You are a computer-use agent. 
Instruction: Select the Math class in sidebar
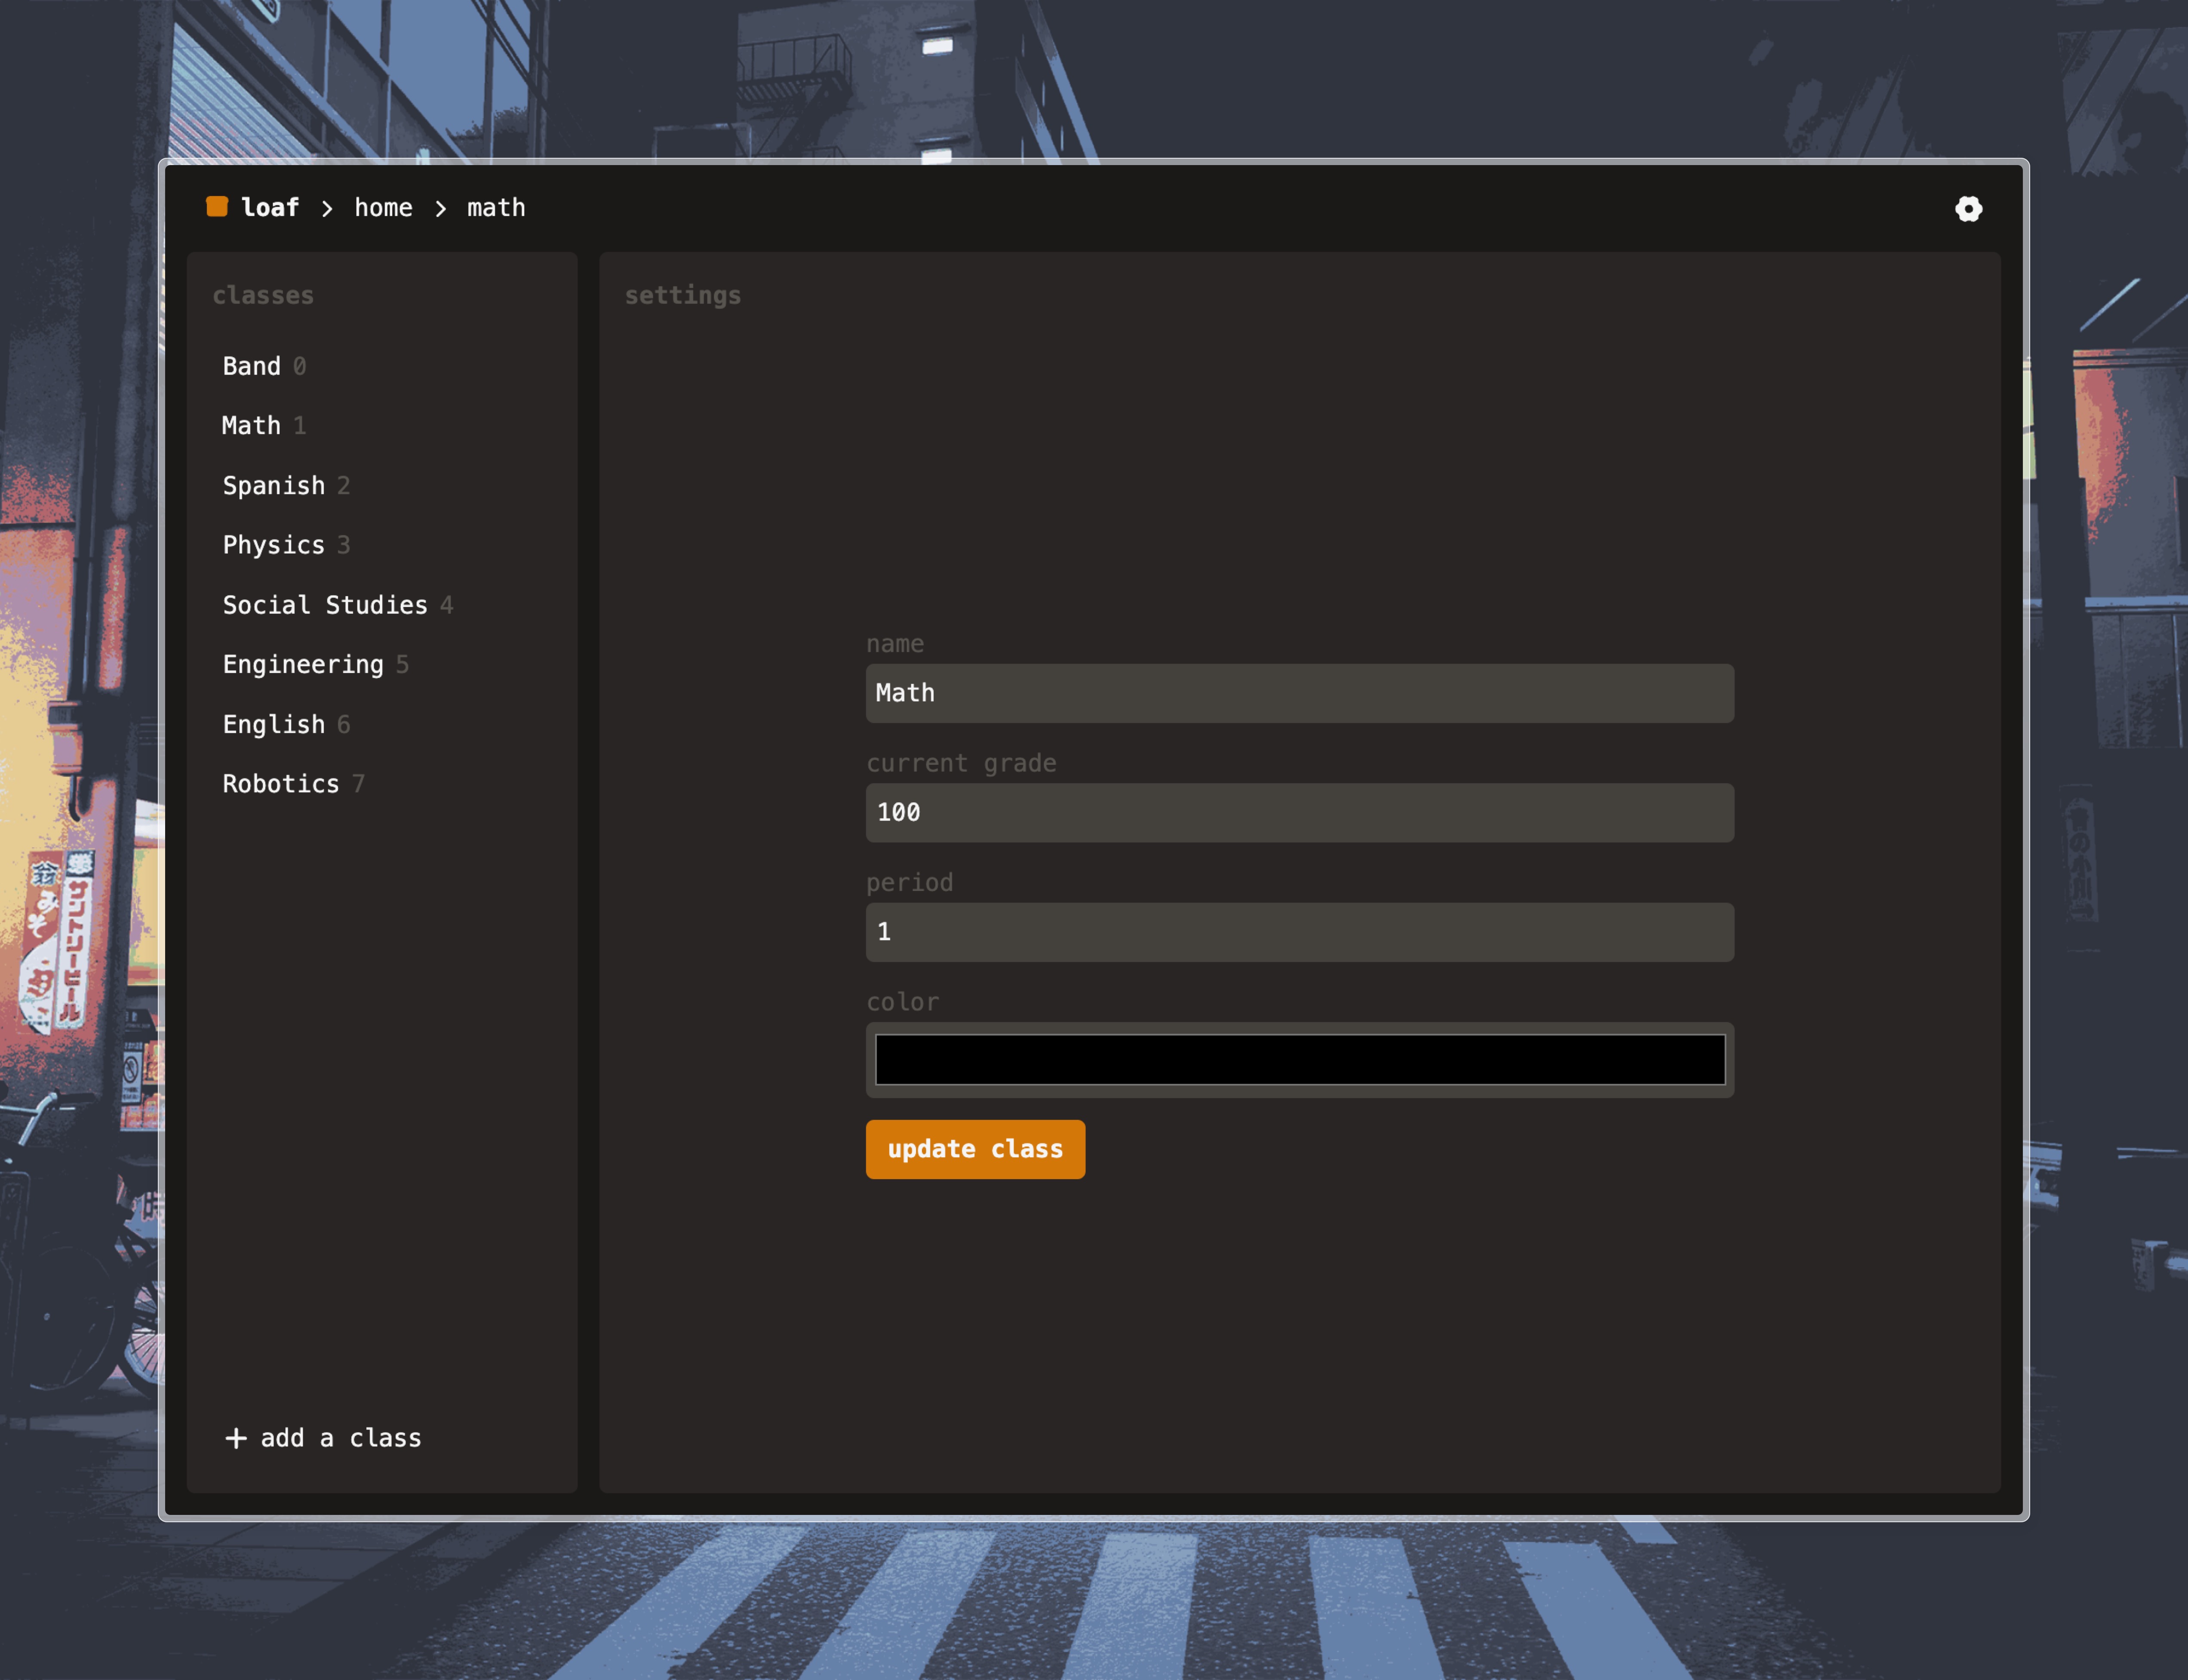click(x=252, y=426)
